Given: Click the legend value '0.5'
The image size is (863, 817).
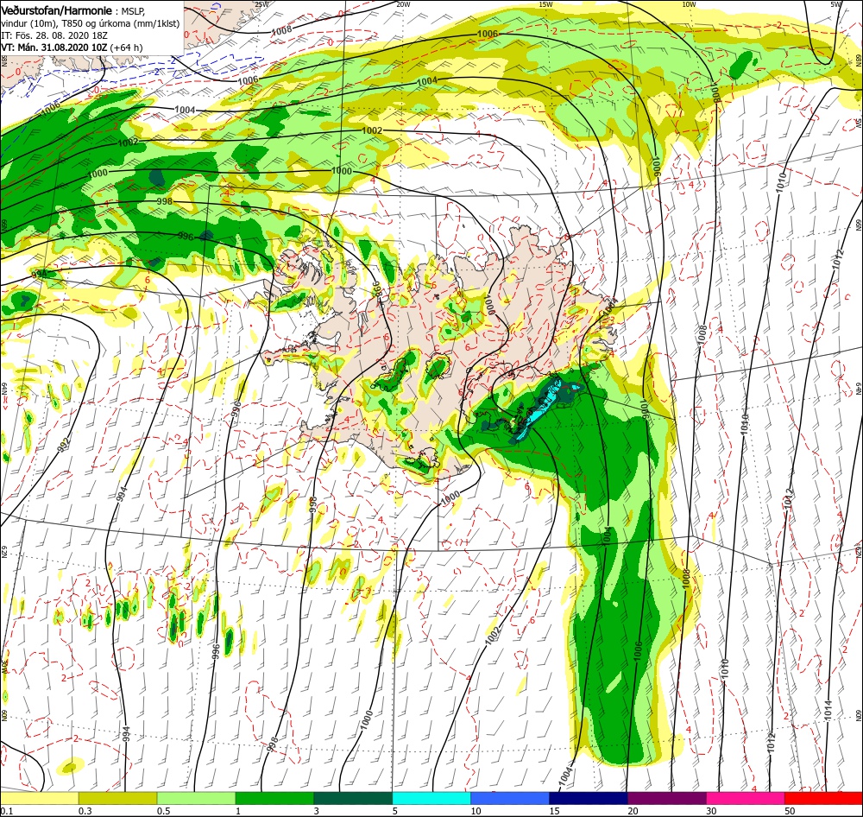Looking at the screenshot, I should pos(163,811).
